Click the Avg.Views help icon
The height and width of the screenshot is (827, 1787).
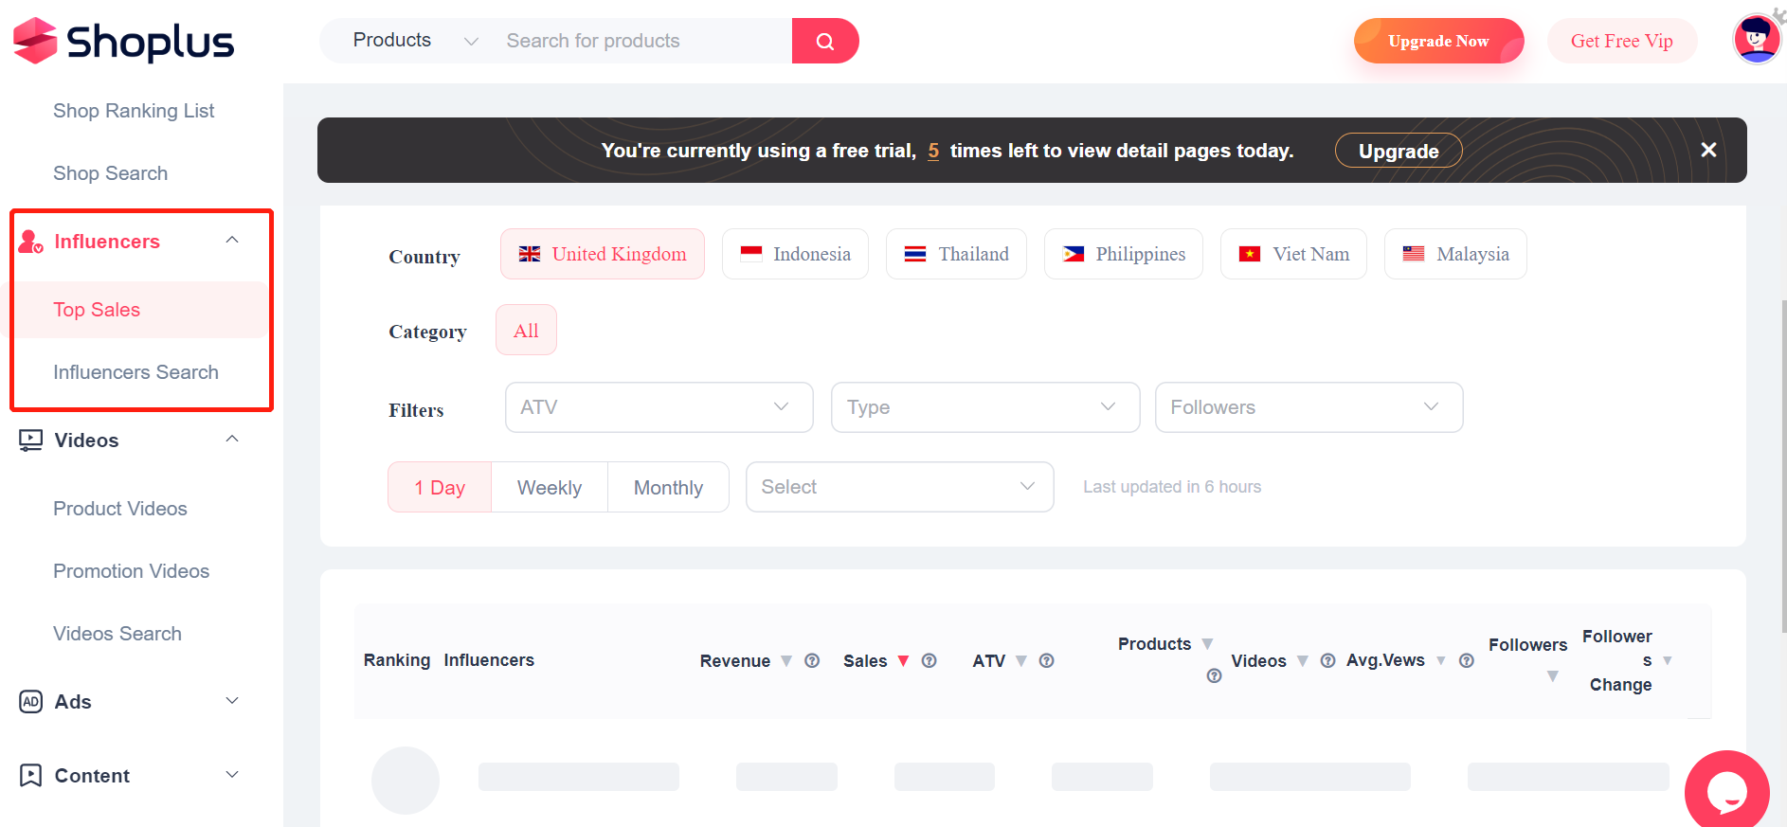pyautogui.click(x=1466, y=661)
